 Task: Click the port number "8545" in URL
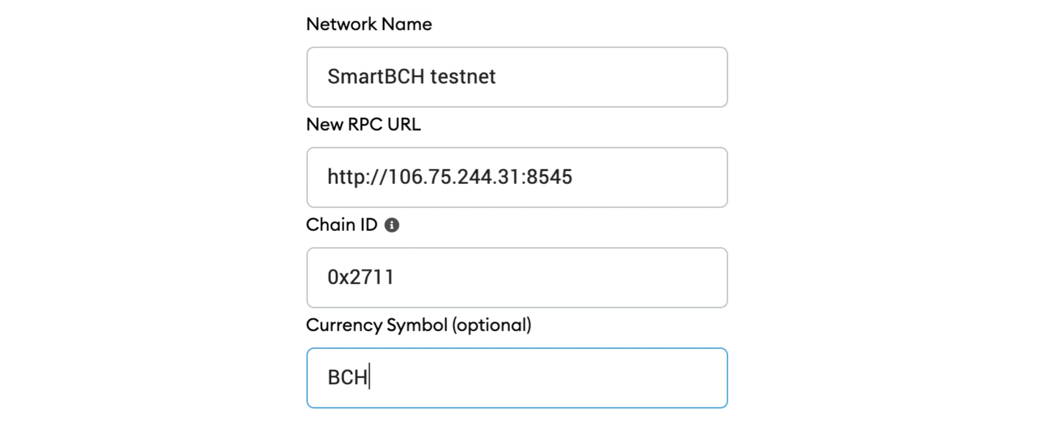[x=549, y=177]
